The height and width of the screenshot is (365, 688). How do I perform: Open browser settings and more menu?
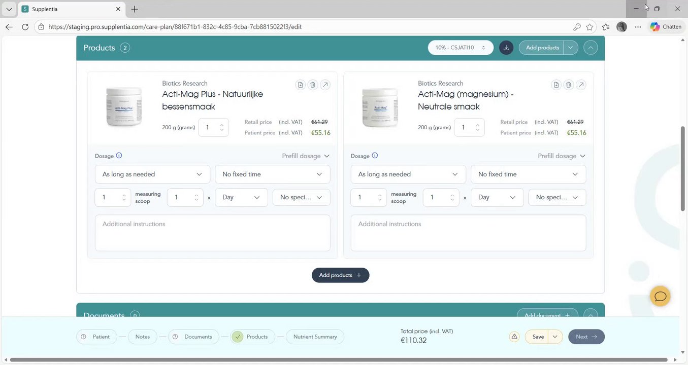coord(638,27)
